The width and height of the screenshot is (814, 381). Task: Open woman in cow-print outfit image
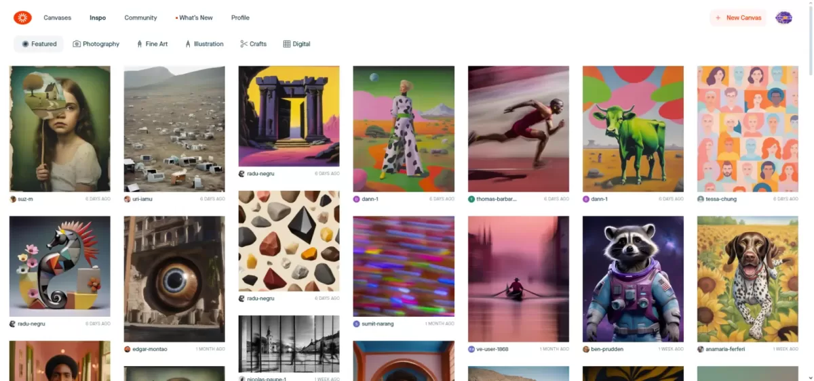click(404, 129)
